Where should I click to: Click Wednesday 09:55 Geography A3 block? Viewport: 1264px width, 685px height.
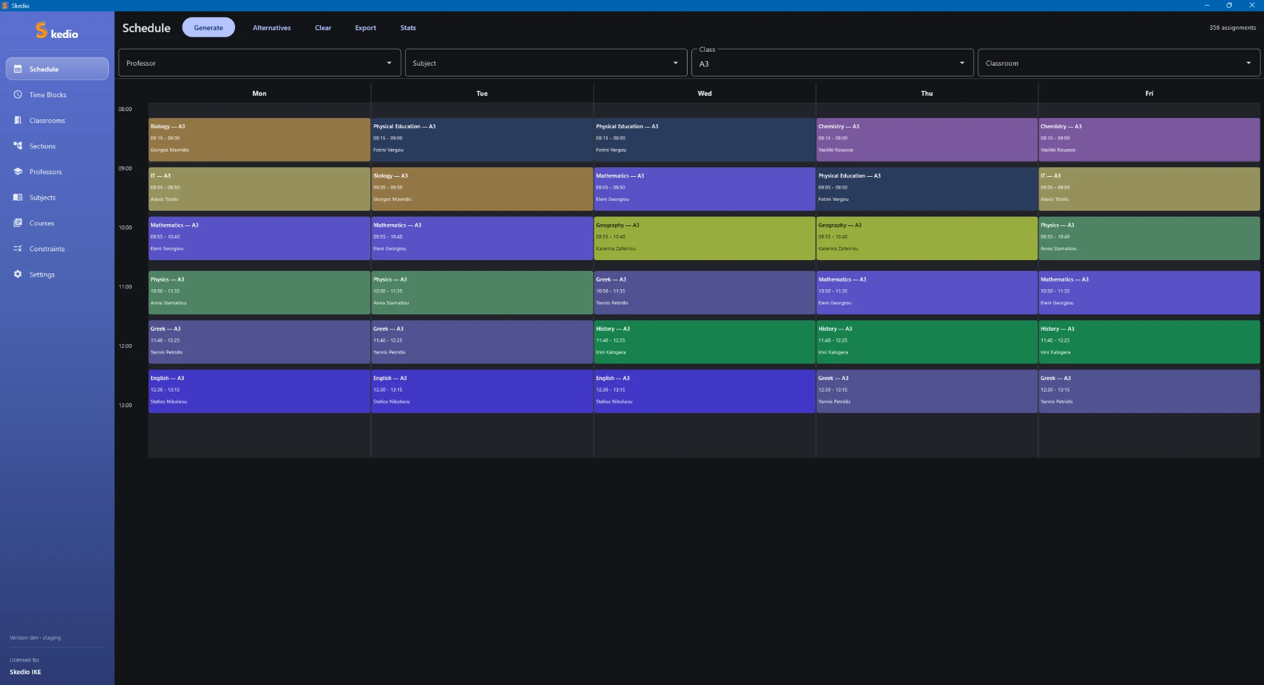point(705,238)
